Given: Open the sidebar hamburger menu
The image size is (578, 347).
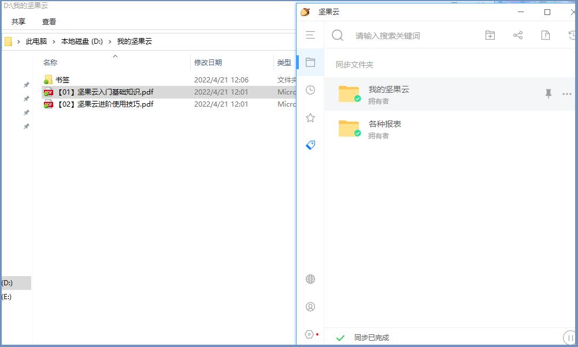Looking at the screenshot, I should tap(310, 35).
